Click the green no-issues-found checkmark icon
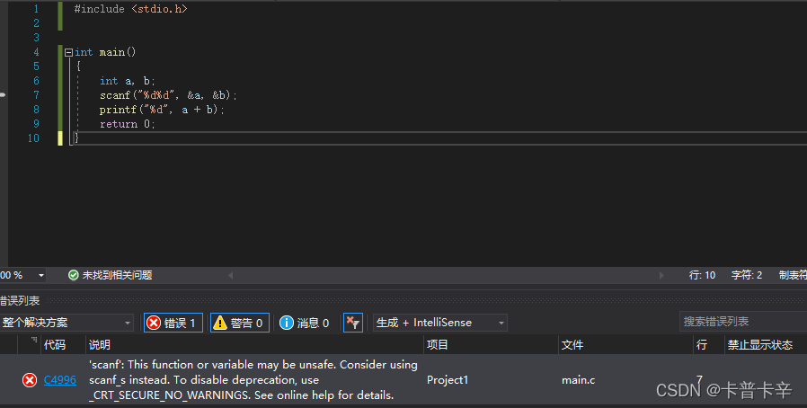Image resolution: width=807 pixels, height=408 pixels. click(x=74, y=275)
